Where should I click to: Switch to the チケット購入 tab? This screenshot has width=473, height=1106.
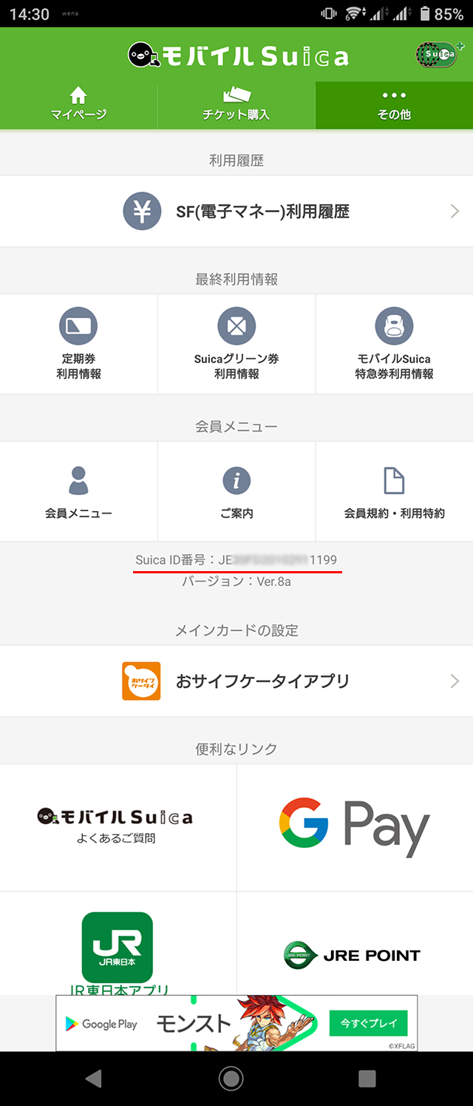(x=236, y=104)
